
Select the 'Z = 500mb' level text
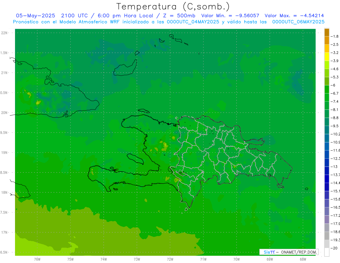pyautogui.click(x=179, y=16)
